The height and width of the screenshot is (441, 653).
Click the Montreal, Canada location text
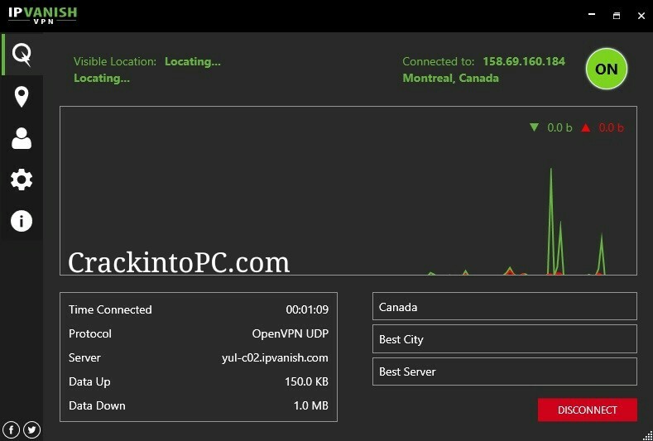tap(450, 79)
